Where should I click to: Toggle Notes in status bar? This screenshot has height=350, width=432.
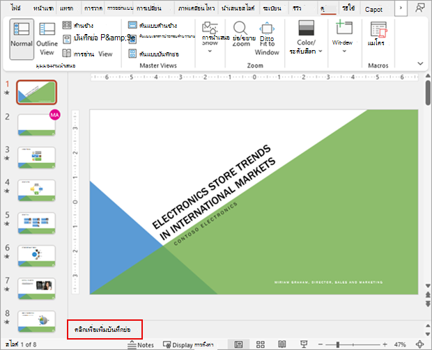(141, 344)
